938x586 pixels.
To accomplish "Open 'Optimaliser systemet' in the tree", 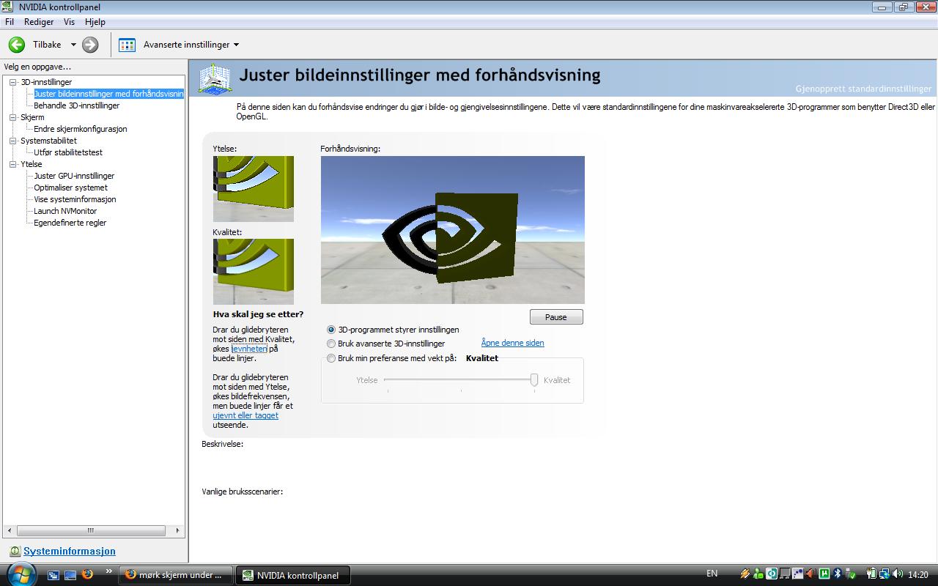I will click(x=70, y=188).
